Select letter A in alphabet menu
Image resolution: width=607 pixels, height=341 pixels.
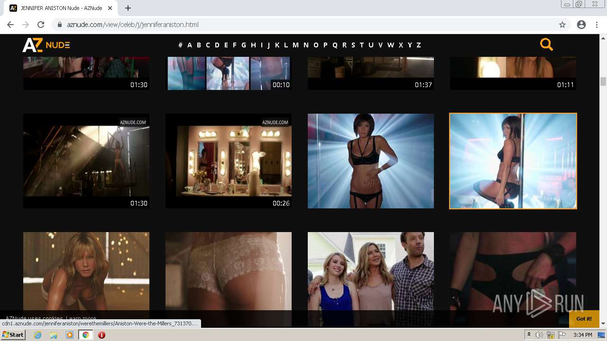click(190, 45)
